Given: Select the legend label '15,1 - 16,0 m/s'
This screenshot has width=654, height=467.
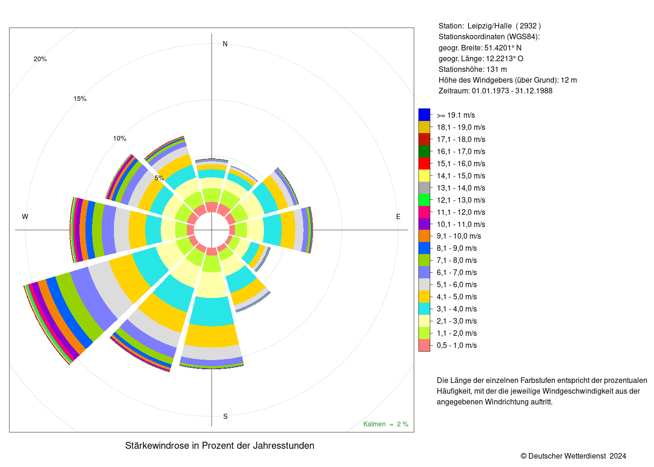Looking at the screenshot, I should (x=461, y=164).
